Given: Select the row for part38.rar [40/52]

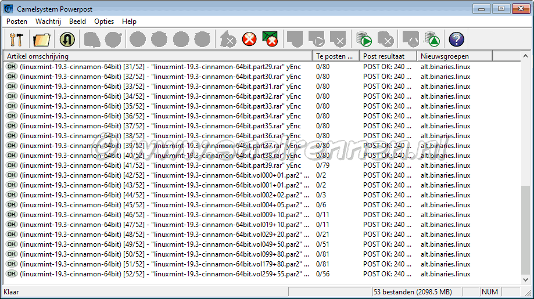Looking at the screenshot, I should tap(262, 155).
